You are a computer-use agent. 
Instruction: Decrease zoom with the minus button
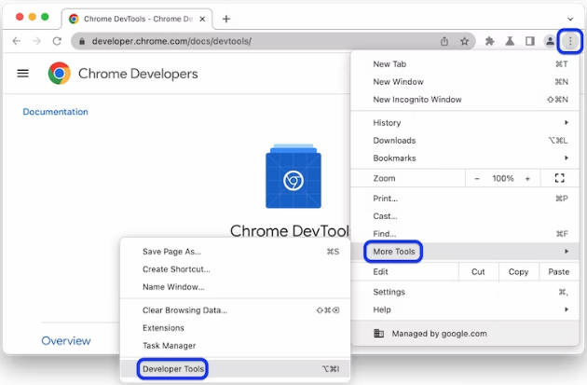click(x=477, y=179)
